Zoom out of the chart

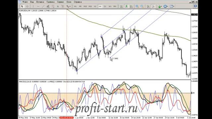click(142, 6)
